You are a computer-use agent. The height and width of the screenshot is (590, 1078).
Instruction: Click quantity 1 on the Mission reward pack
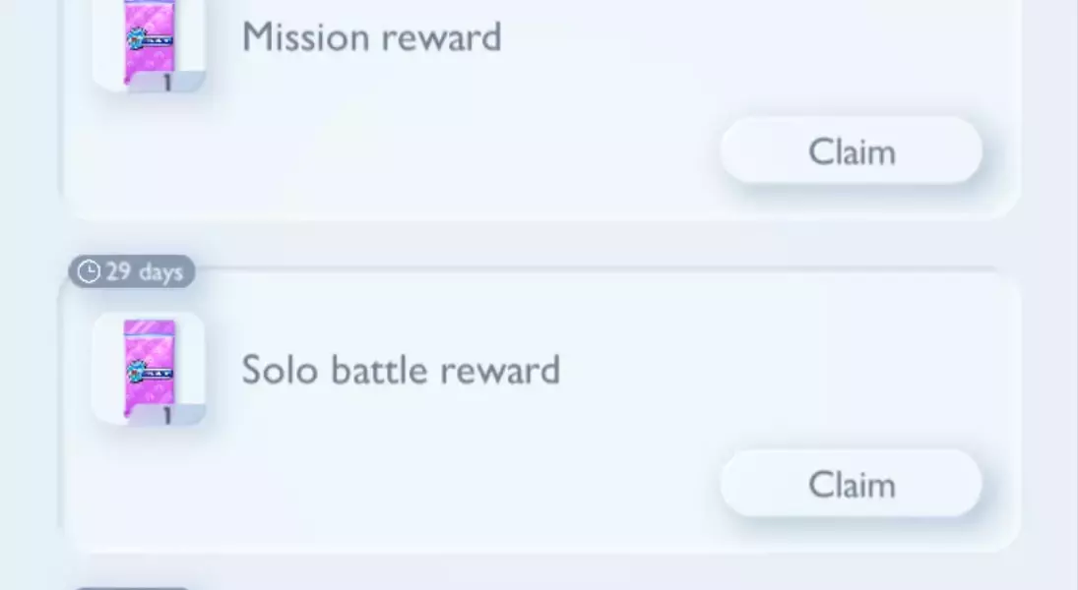click(167, 84)
